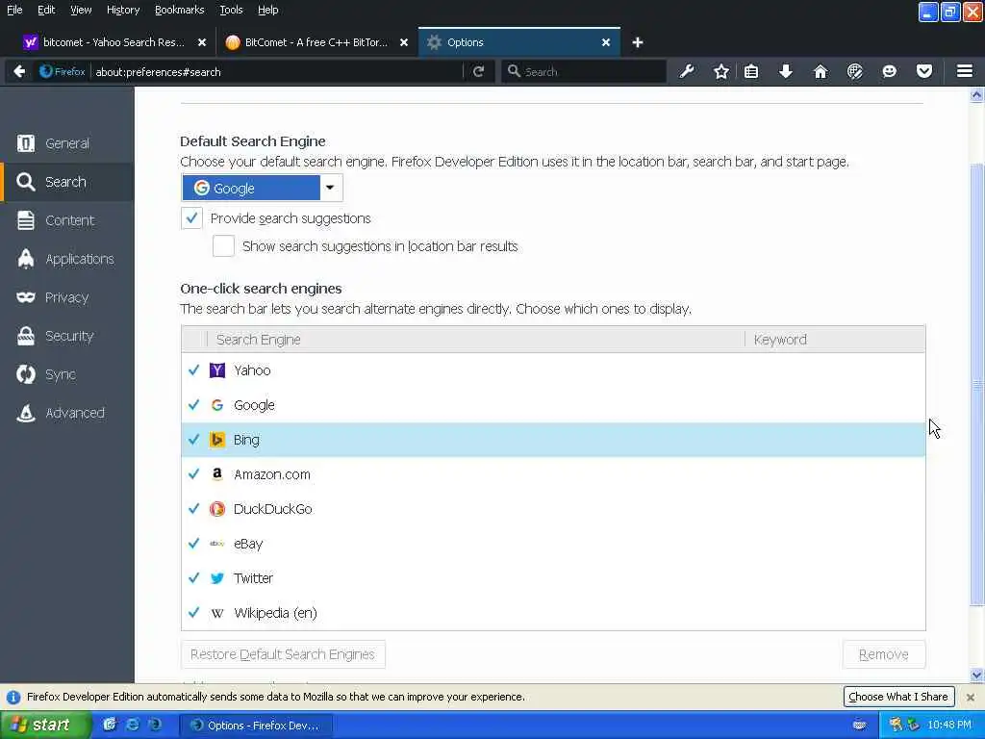Click scrollbar down arrow
Screen dimensions: 985x739
coord(977,675)
